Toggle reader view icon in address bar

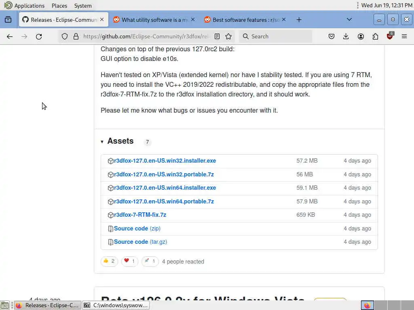coord(217,36)
